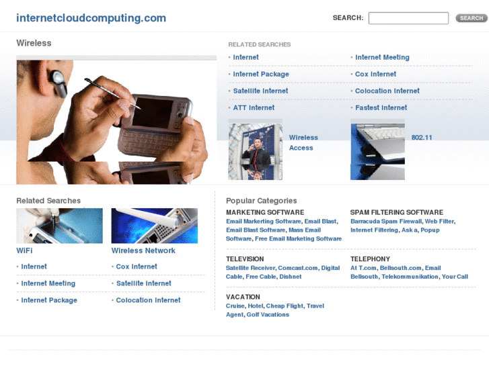Open the Internet Meeting link in top related searches
Screen dimensions: 489x366
382,57
